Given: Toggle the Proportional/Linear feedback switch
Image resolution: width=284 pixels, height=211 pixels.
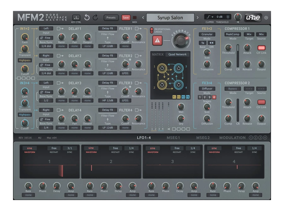Looking at the screenshot, I should click(151, 30).
